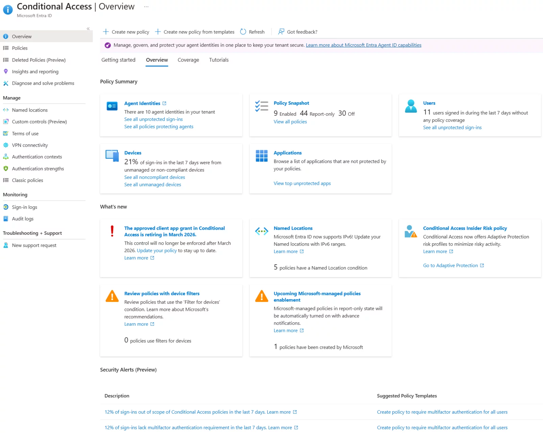Click View all policies link
The image size is (543, 435).
click(290, 122)
